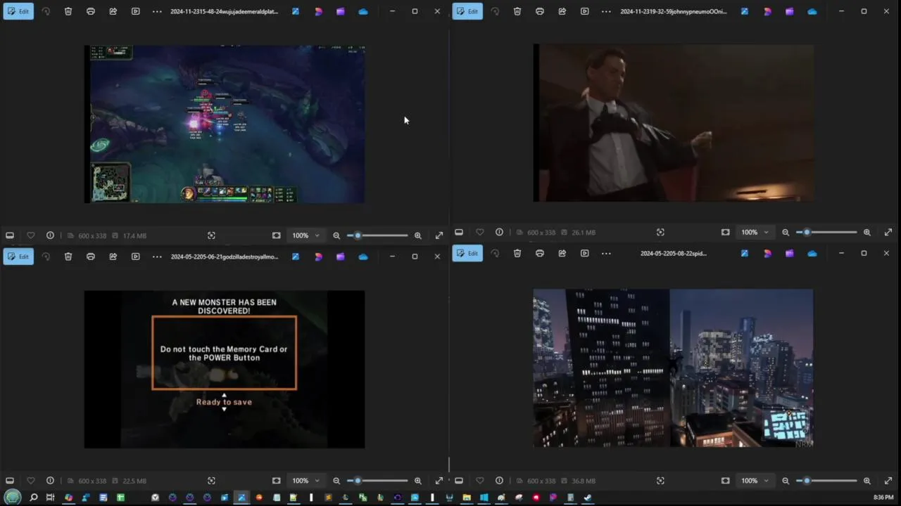Print image from johnnypneumo Photos window
This screenshot has width=901, height=506.
540,11
